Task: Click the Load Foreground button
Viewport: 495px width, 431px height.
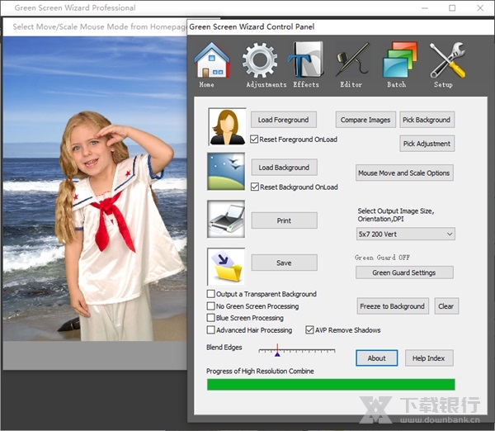Action: click(283, 120)
